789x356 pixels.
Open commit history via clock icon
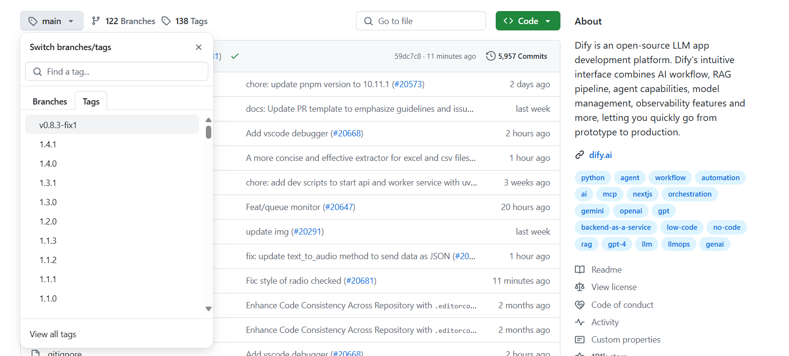(x=490, y=56)
